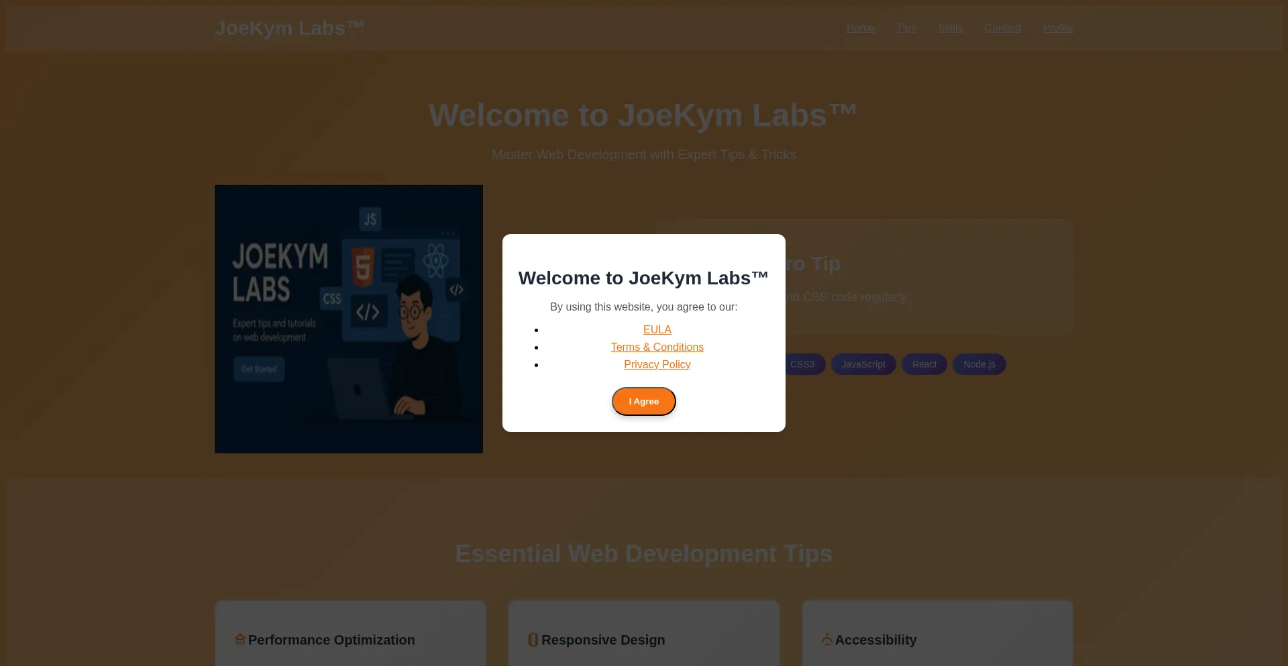
Task: Go to Home in navigation
Action: coord(860,27)
